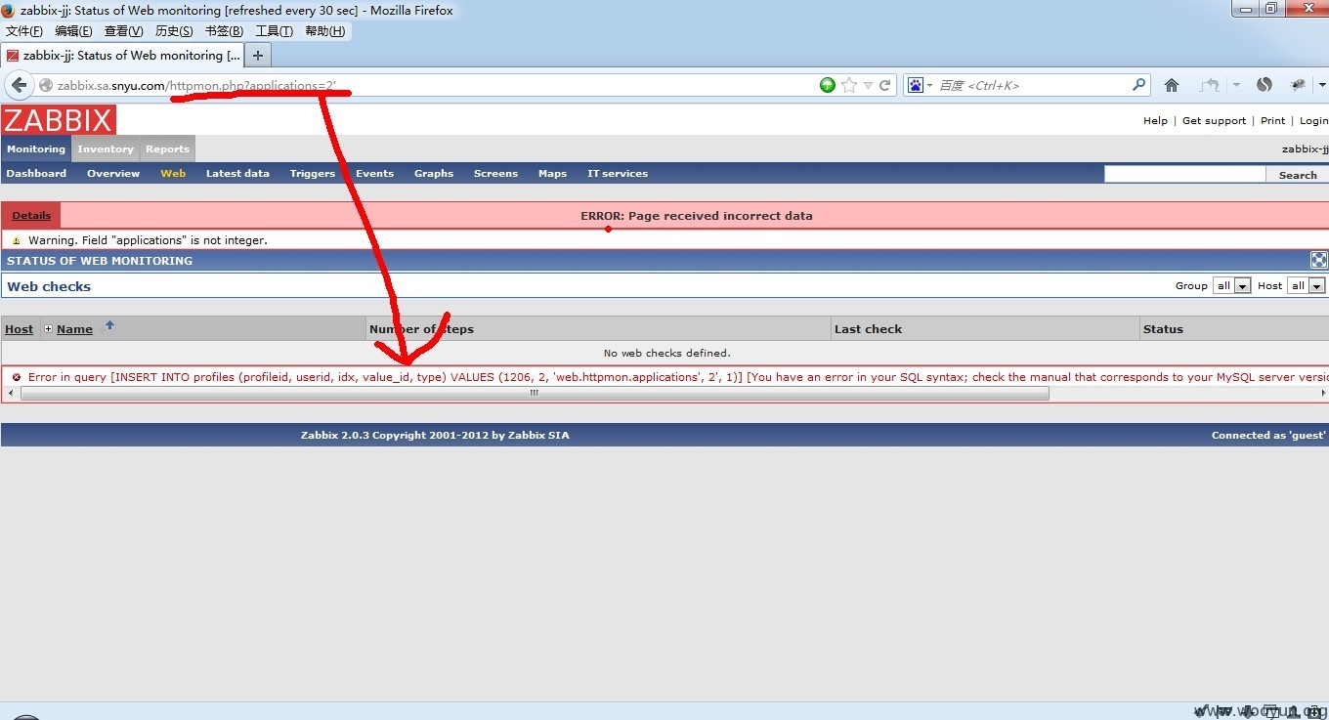Click the Firefox icon in the title bar
This screenshot has width=1329, height=720.
[9, 10]
